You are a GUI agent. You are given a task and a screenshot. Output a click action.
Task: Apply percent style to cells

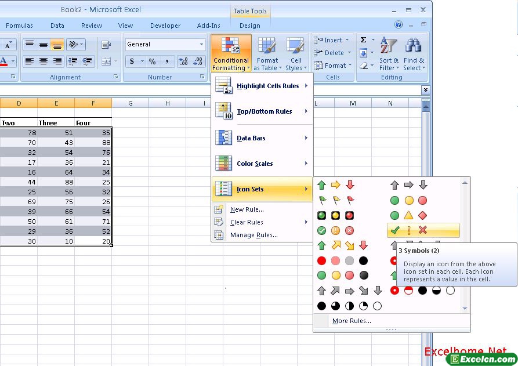point(153,61)
